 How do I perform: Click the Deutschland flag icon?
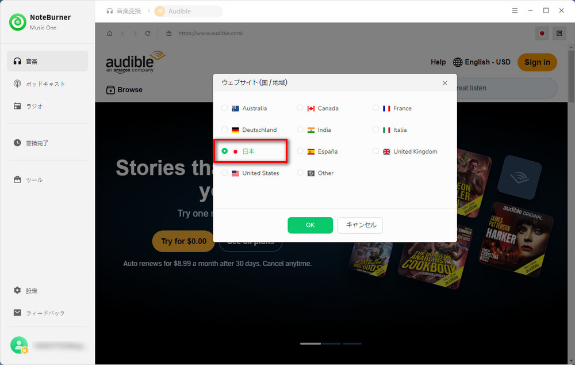click(235, 130)
